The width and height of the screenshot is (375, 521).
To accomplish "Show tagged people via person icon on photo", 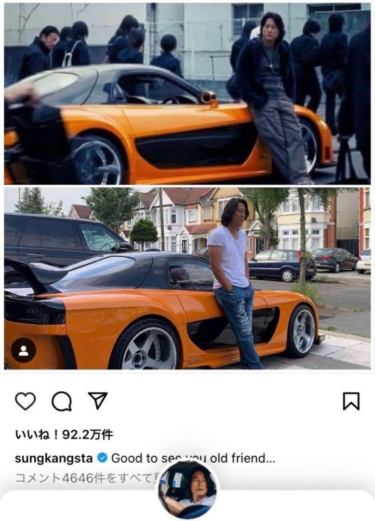I will (x=24, y=350).
